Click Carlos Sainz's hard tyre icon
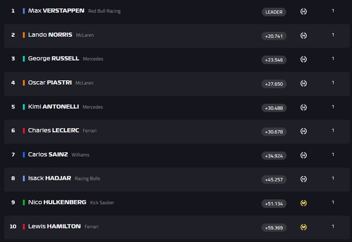The width and height of the screenshot is (352, 242). point(303,155)
